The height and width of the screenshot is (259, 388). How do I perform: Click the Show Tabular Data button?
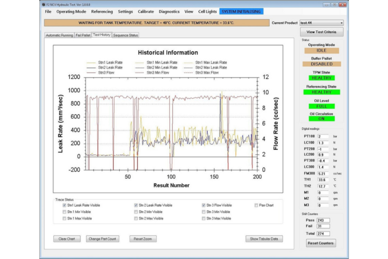(264, 239)
